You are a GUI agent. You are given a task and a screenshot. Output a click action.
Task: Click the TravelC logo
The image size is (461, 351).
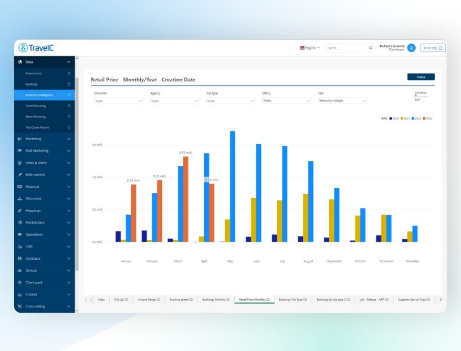click(x=36, y=48)
